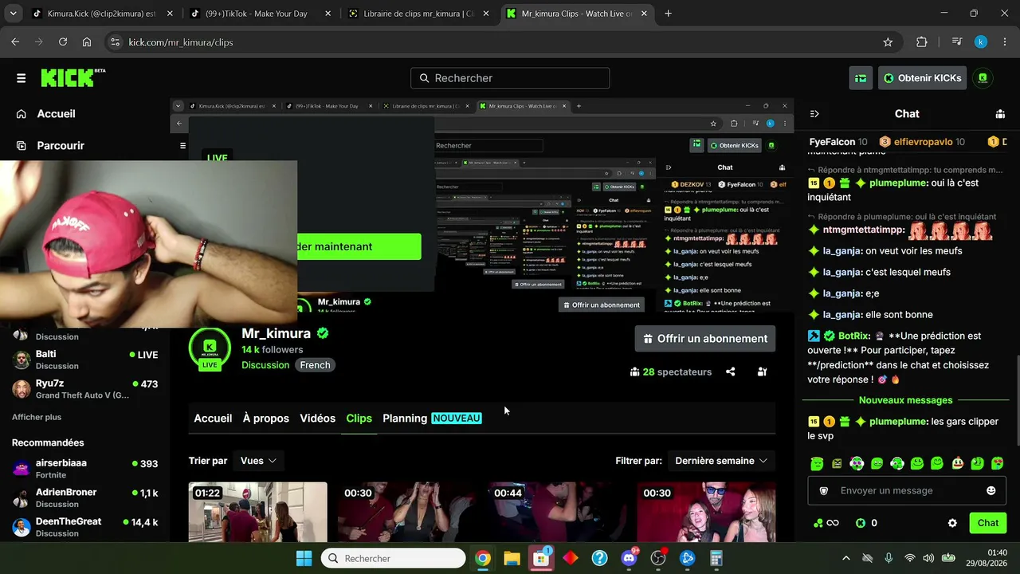Reload the page

point(63,42)
